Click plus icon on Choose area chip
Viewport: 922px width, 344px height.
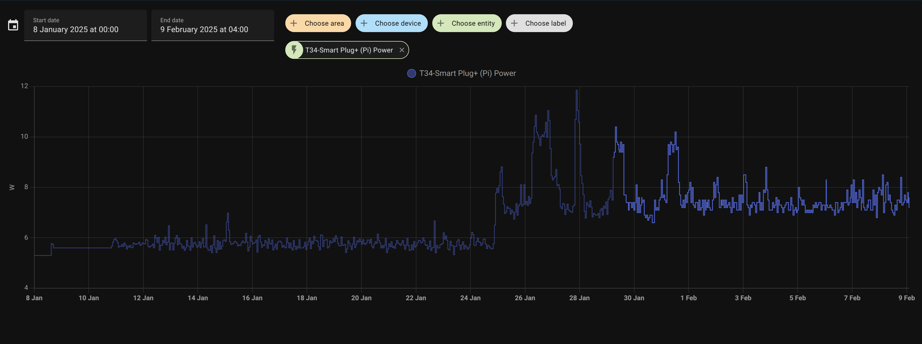pyautogui.click(x=294, y=23)
